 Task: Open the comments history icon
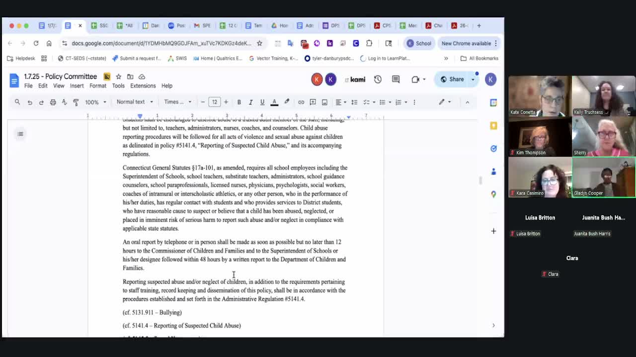coord(396,79)
